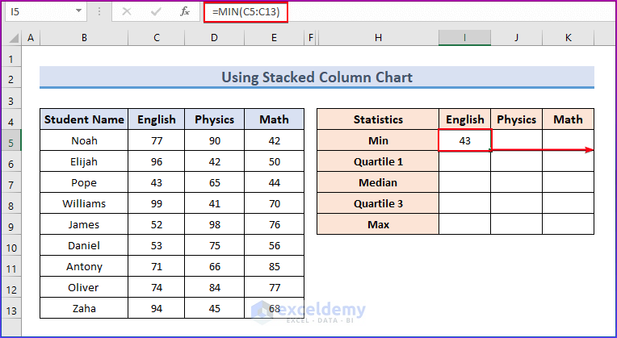Select row 5 header
This screenshot has width=617, height=338.
click(11, 140)
